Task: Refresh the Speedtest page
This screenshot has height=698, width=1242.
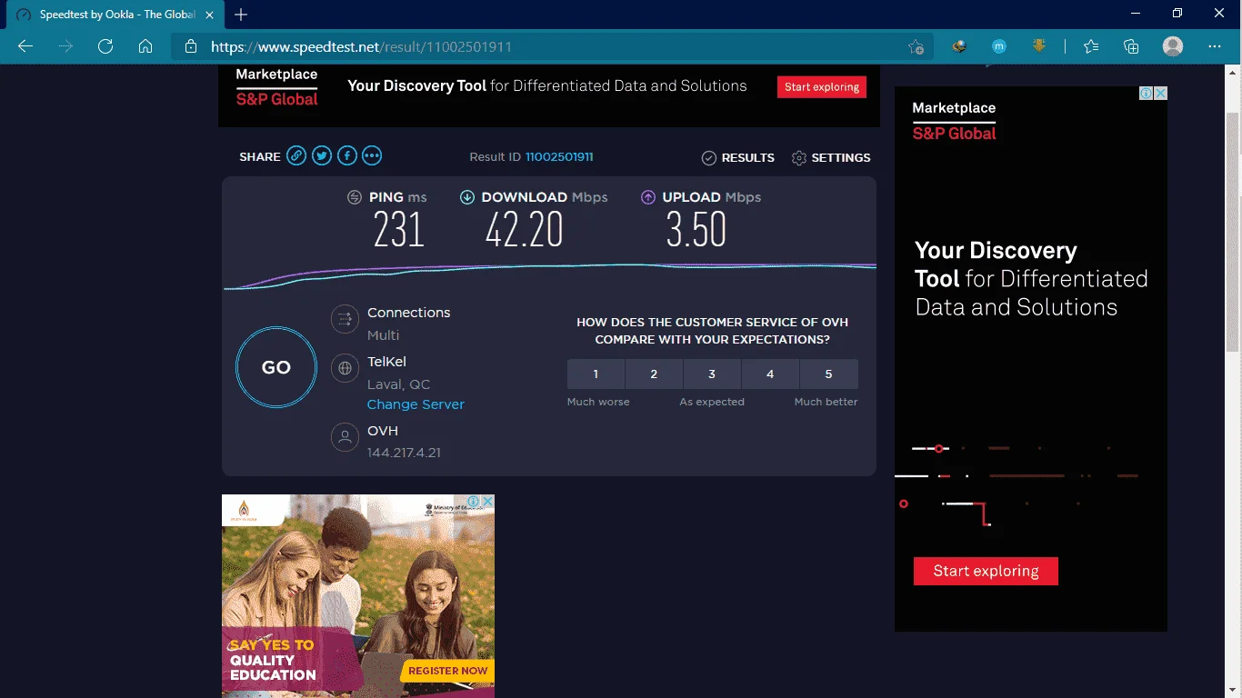Action: [x=105, y=46]
